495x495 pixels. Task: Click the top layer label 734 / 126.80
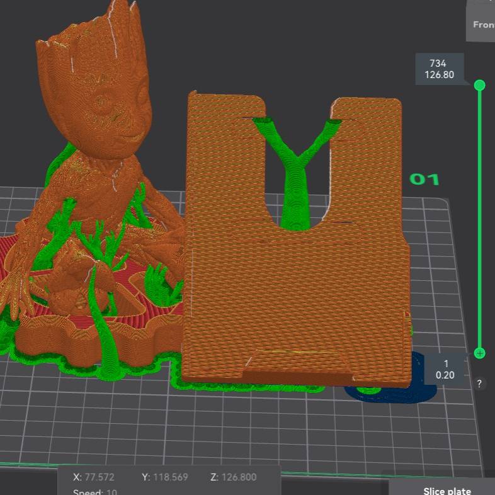440,69
